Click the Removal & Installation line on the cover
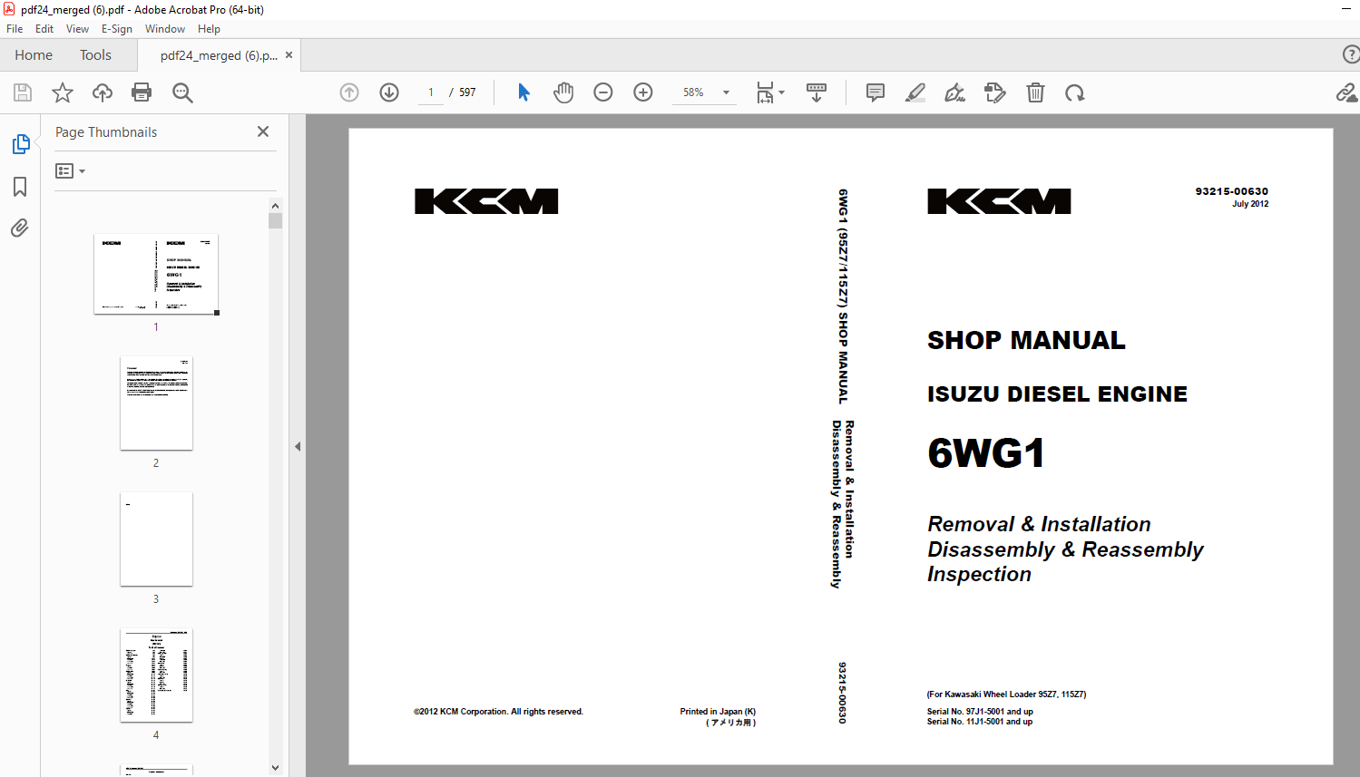Viewport: 1360px width, 777px height. tap(1039, 524)
